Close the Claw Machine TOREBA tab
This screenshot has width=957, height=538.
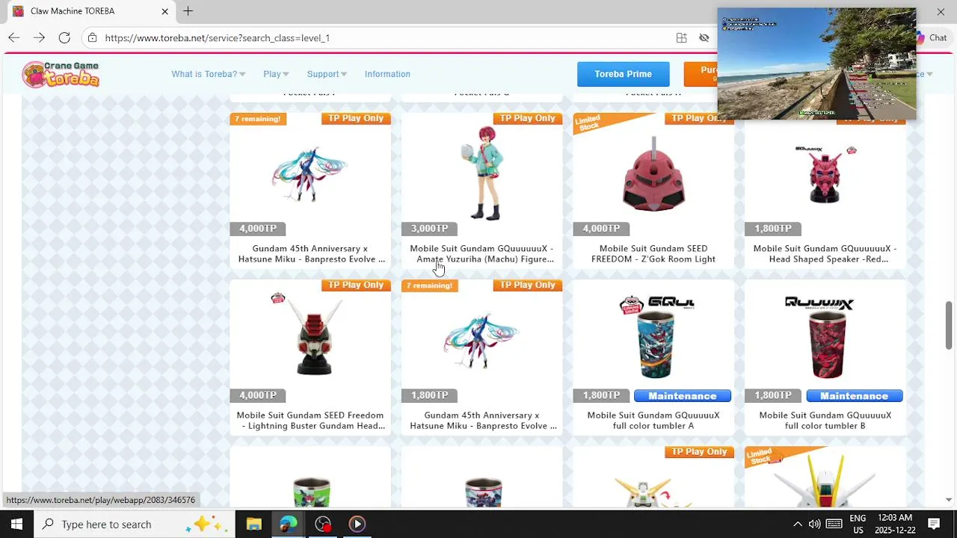(165, 11)
